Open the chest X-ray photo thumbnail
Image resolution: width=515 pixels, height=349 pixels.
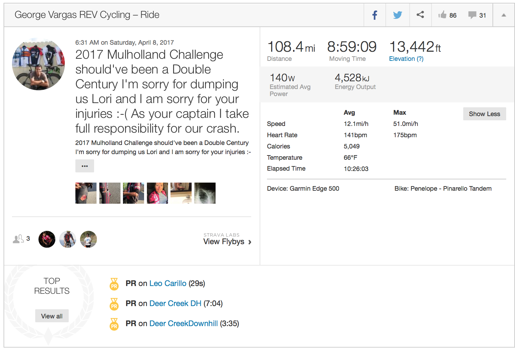(x=205, y=193)
